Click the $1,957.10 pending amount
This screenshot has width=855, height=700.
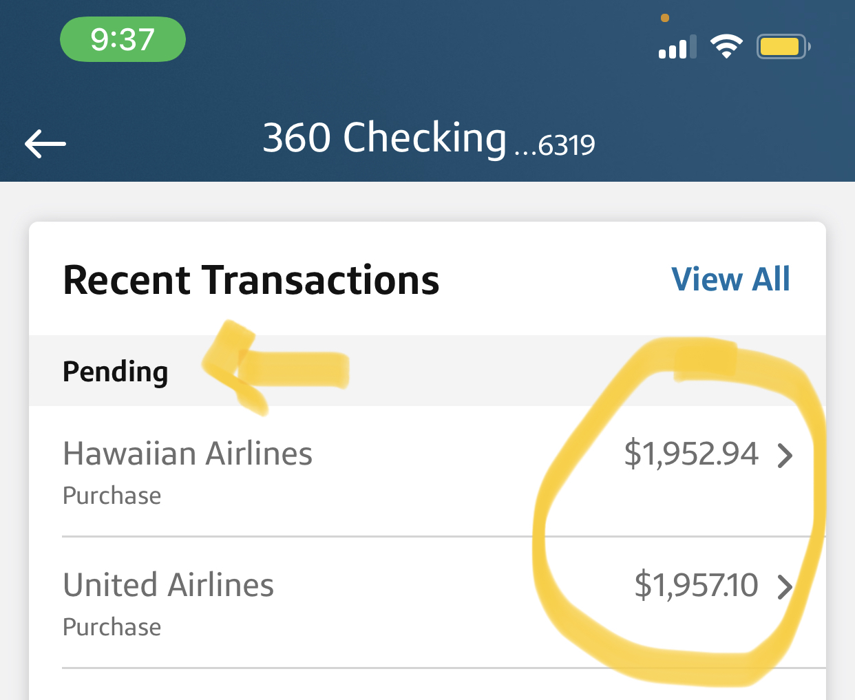click(x=696, y=585)
